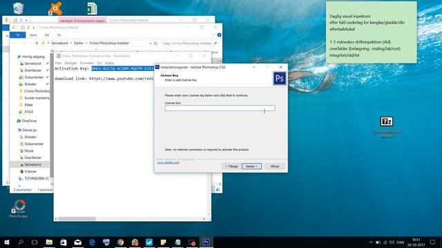Viewport: 442px width, 248px height.
Task: Open the Action Center notifications icon
Action: [432, 242]
